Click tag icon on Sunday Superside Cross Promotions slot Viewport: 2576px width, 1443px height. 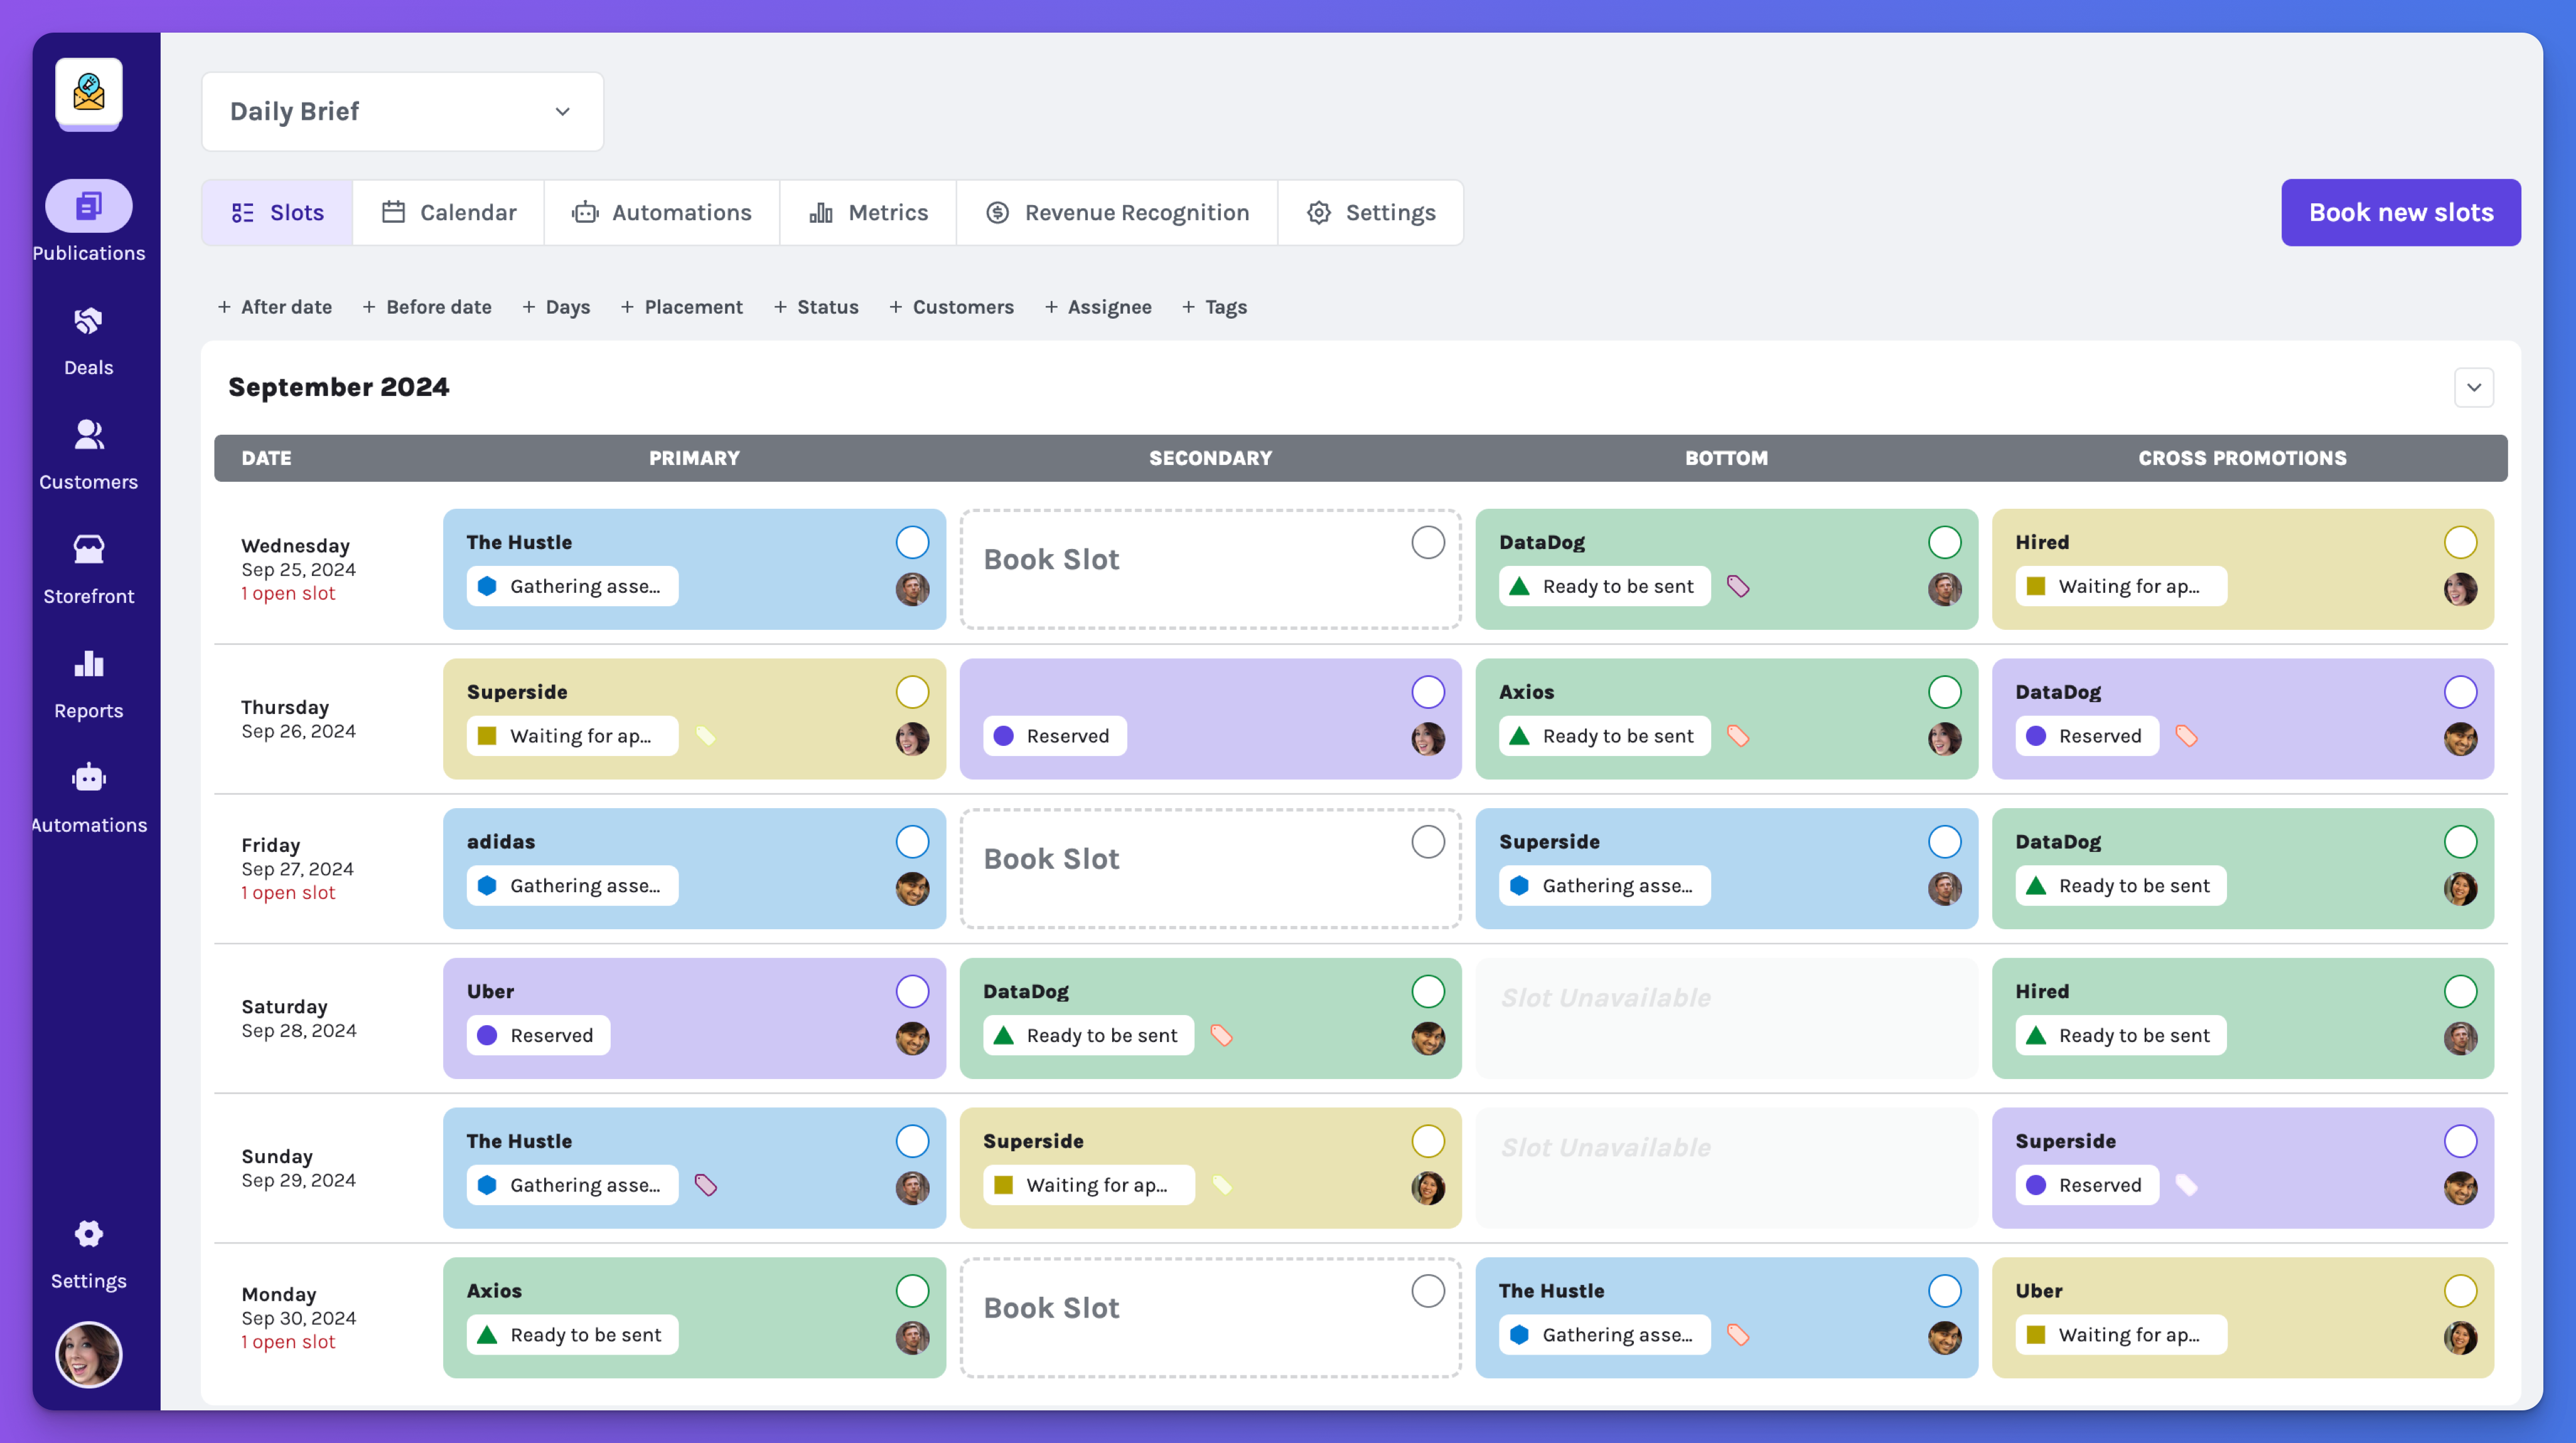(x=2186, y=1186)
